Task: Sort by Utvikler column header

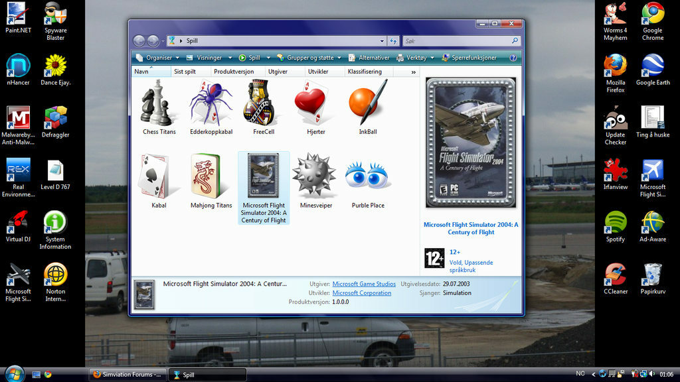Action: [x=325, y=72]
